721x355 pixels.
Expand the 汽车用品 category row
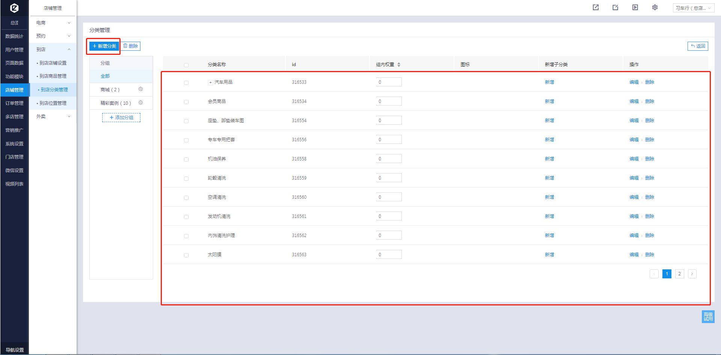[210, 82]
